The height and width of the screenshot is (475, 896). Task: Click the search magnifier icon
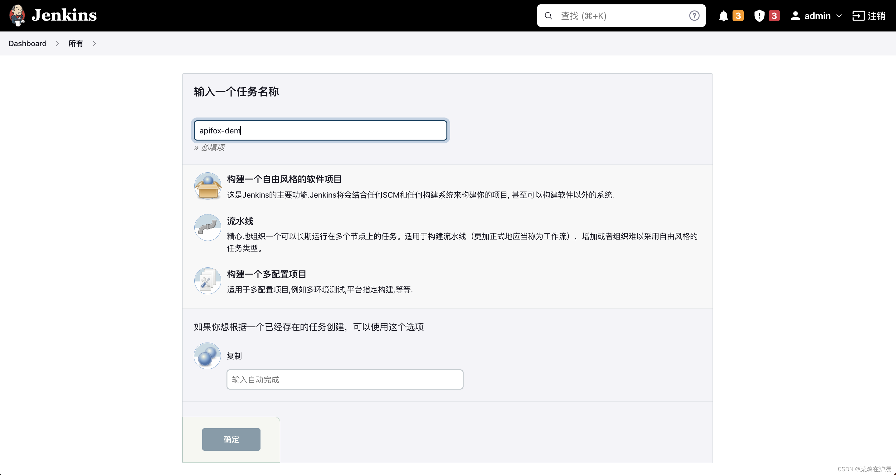pos(548,16)
